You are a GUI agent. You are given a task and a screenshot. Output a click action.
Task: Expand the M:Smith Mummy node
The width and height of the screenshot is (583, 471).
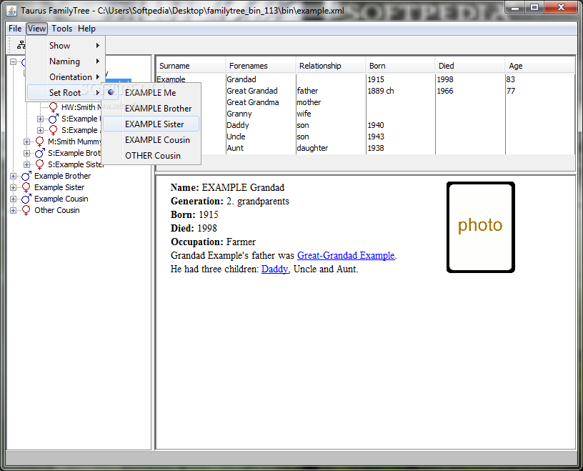click(26, 142)
